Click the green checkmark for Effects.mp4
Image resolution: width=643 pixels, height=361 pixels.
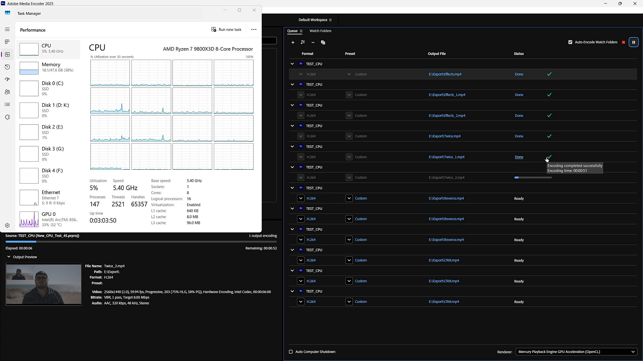point(549,74)
